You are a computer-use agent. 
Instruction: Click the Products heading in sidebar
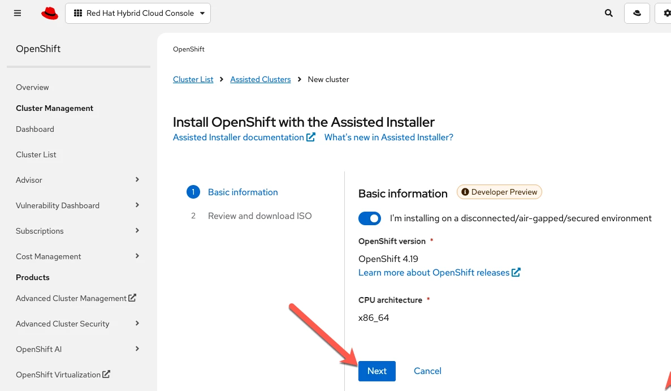tap(33, 277)
